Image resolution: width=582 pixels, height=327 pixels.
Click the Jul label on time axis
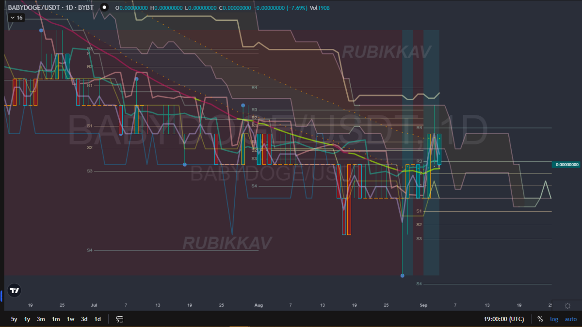[x=94, y=305]
